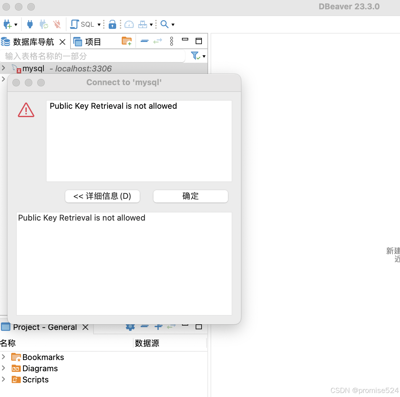Viewport: 400px width, 397px height.
Task: Toggle link with editor in Project panel
Action: pyautogui.click(x=171, y=326)
